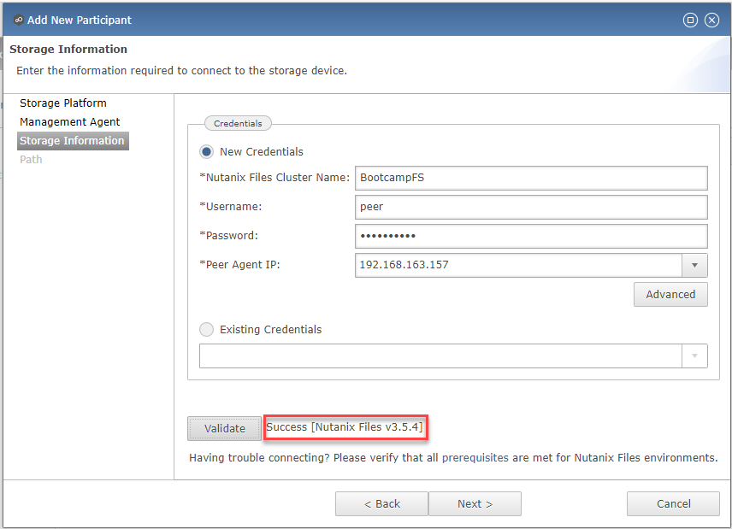Click the Validate button
Image resolution: width=732 pixels, height=529 pixels.
pos(225,428)
